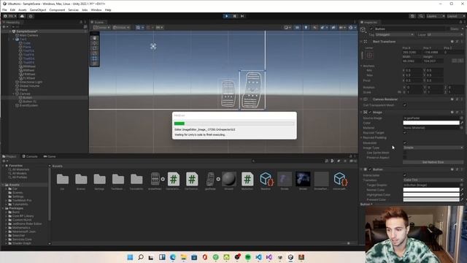Screen dimensions: 467x263
Task: Open Visual Studio Code from the taskbar
Action: click(258, 257)
